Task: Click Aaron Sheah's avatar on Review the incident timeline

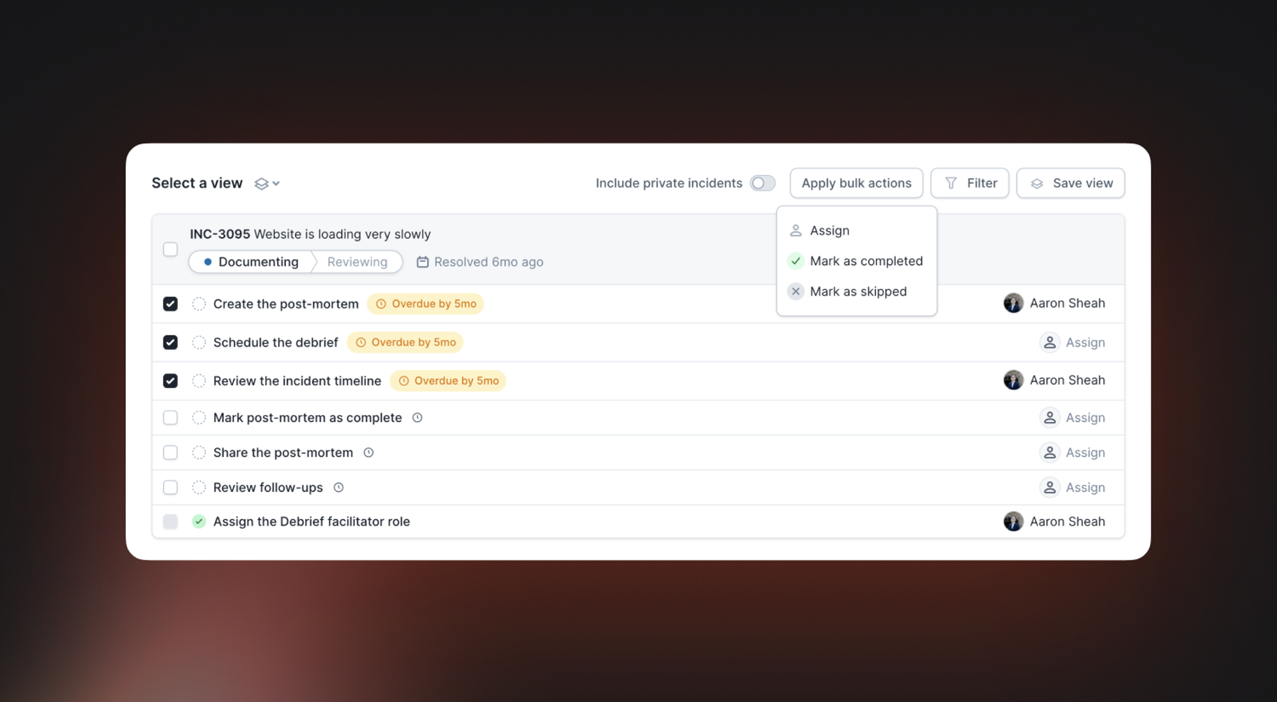Action: [1013, 381]
